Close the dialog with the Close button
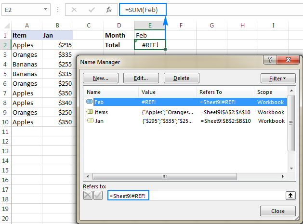 tap(277, 211)
